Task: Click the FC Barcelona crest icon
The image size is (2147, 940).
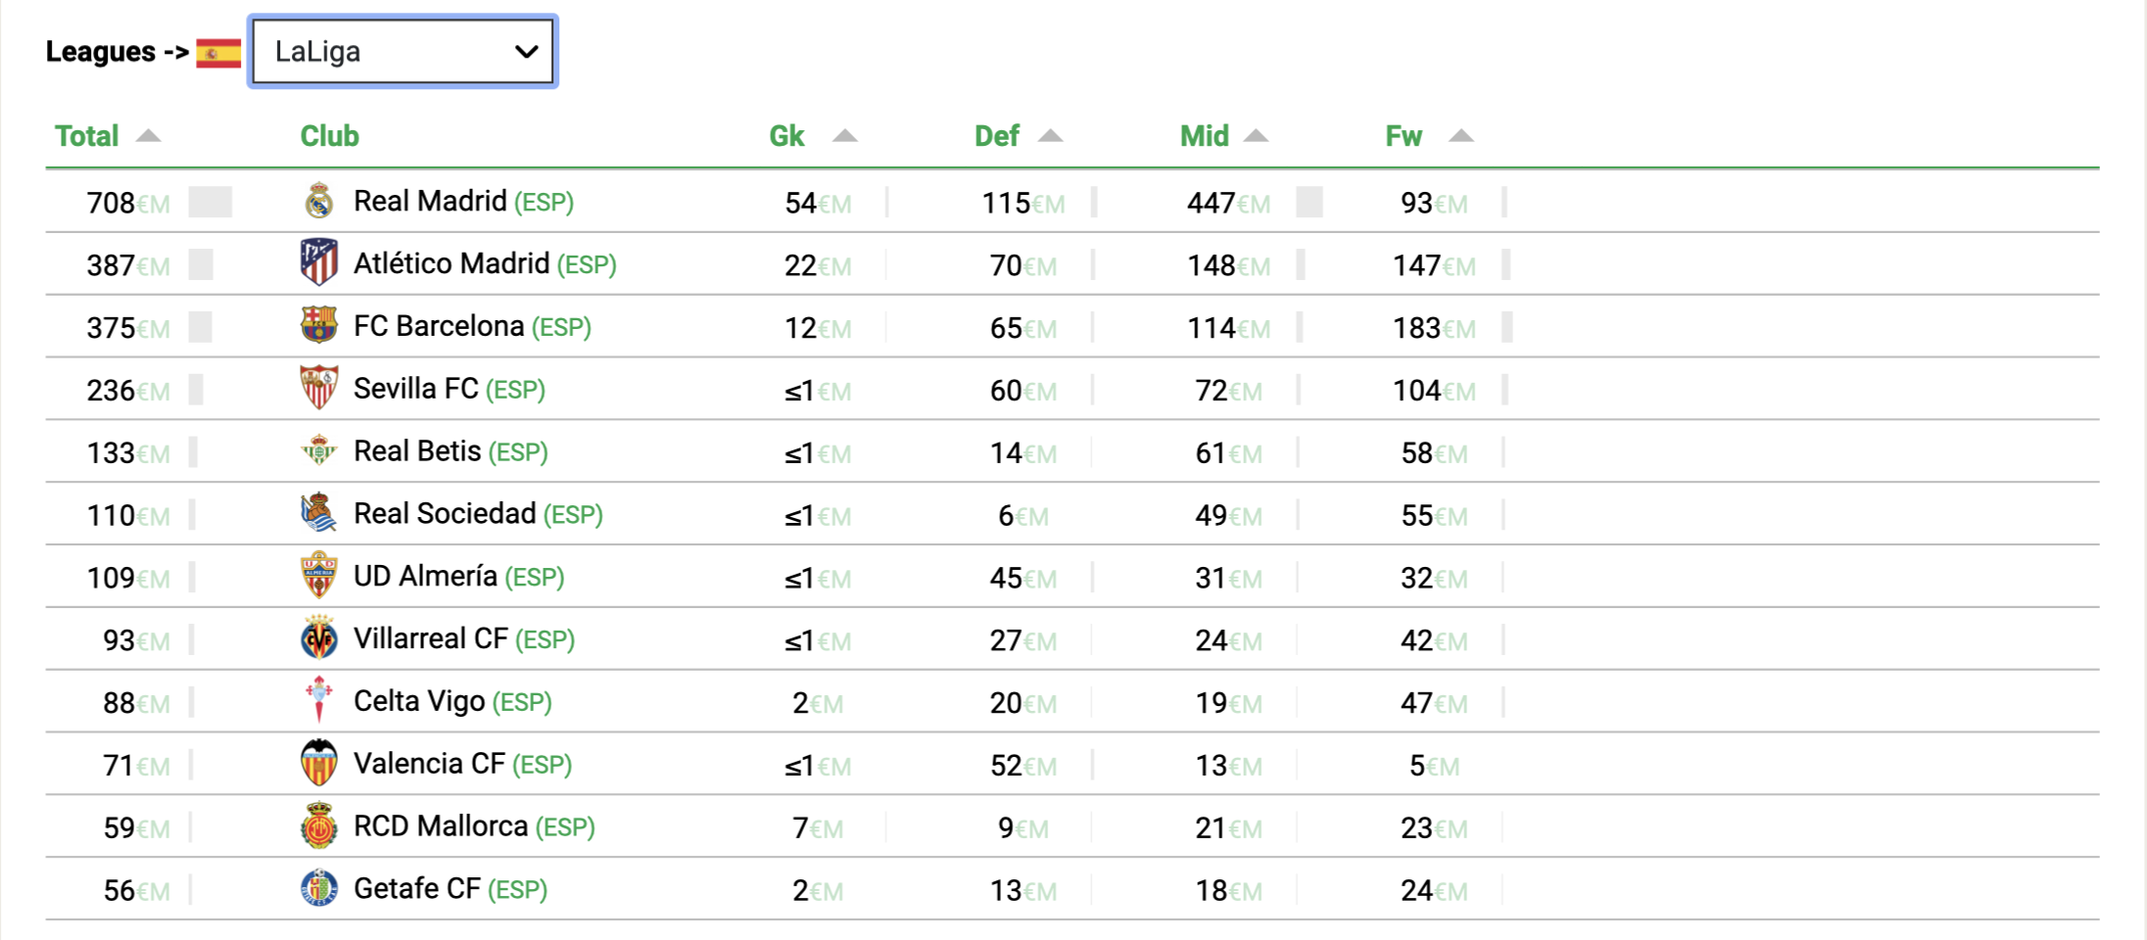Action: point(319,325)
